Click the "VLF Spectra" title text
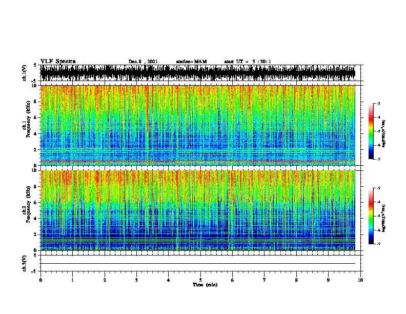This screenshot has width=406, height=314. [x=58, y=61]
